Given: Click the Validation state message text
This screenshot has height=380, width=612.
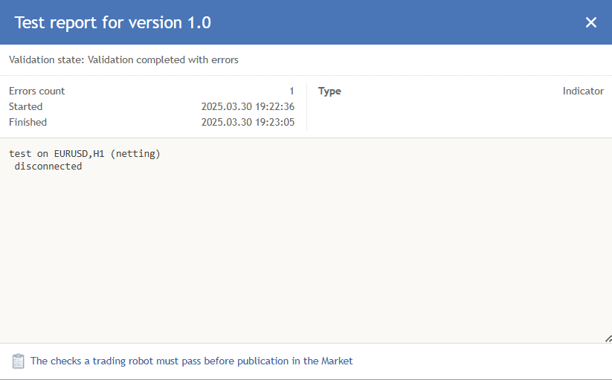Looking at the screenshot, I should coord(123,59).
